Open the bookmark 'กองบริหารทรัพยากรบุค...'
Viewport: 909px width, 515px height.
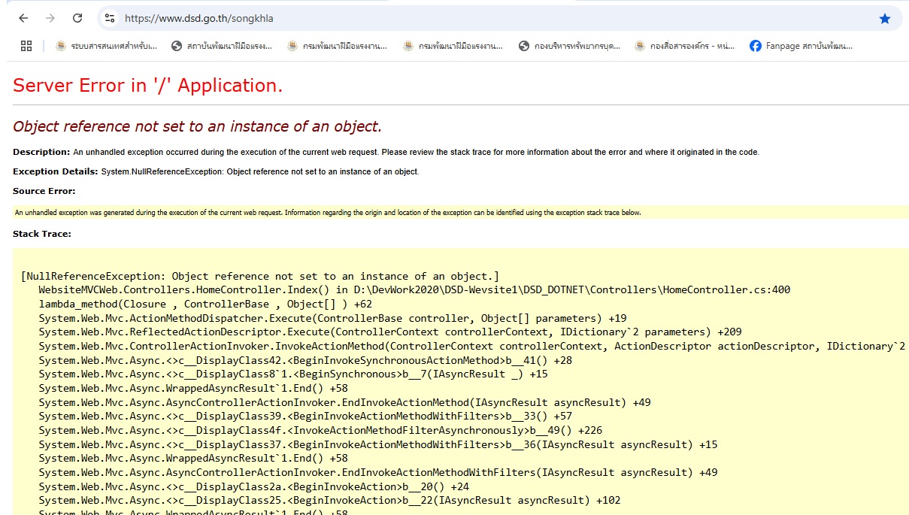(570, 46)
